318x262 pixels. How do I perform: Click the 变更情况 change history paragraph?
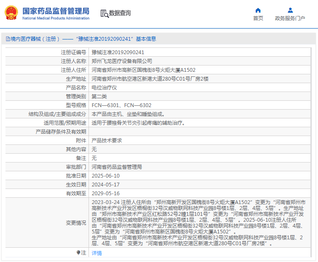[198, 223]
